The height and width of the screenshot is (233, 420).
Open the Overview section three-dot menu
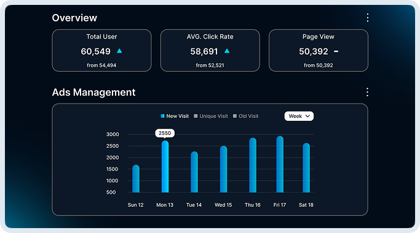[368, 18]
